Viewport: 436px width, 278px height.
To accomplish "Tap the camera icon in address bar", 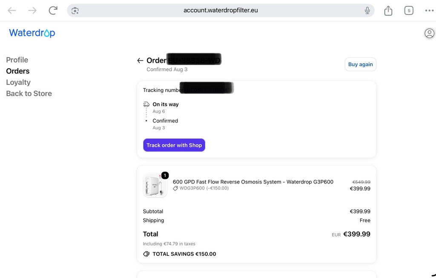I will tap(75, 11).
